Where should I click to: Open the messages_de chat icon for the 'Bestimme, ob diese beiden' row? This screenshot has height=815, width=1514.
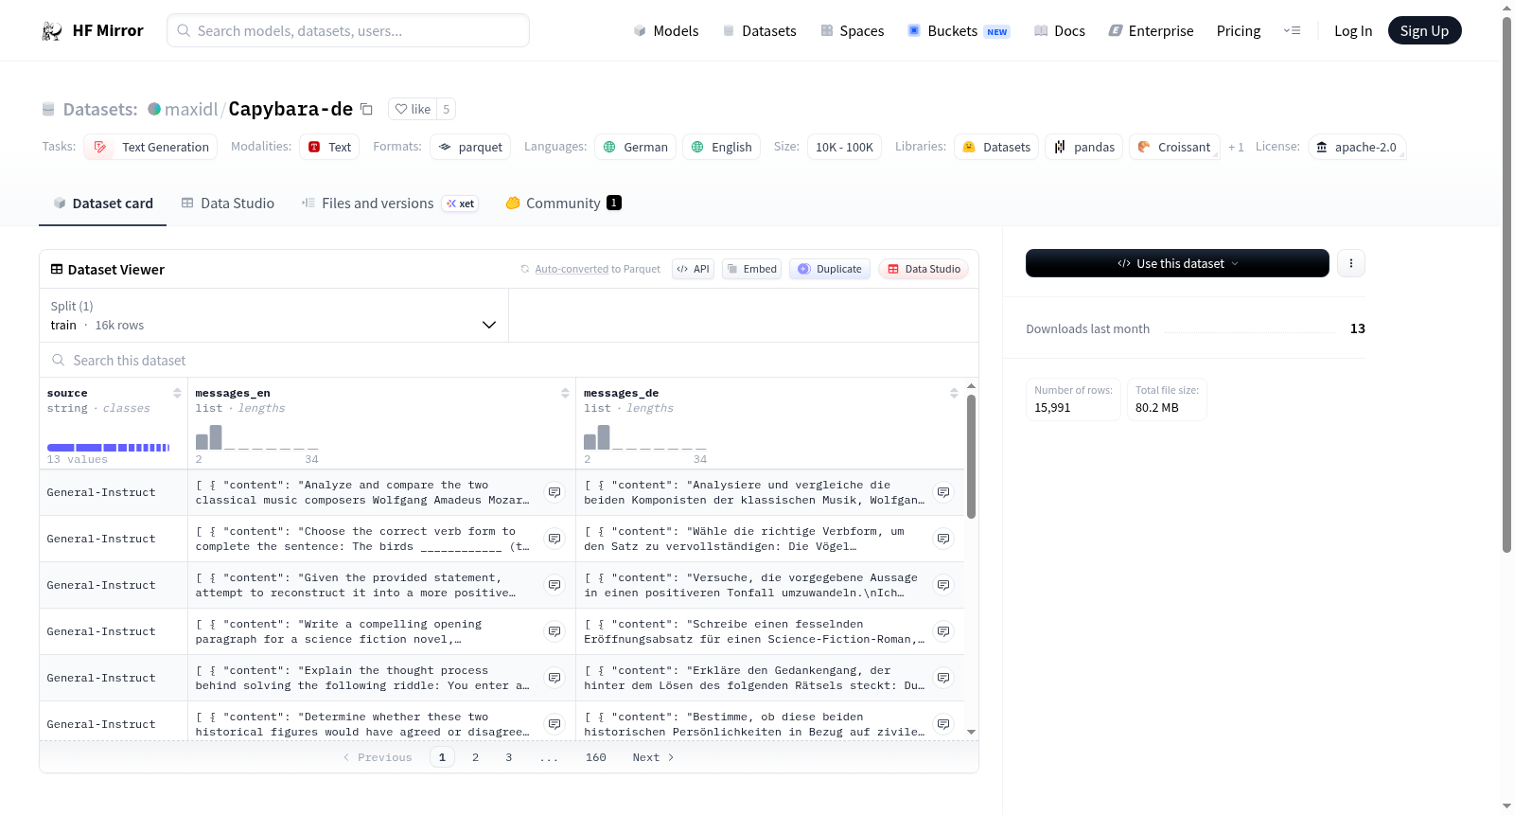tap(943, 724)
